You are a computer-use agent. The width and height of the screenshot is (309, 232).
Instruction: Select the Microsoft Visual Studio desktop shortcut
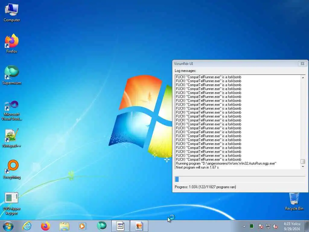tap(12, 111)
